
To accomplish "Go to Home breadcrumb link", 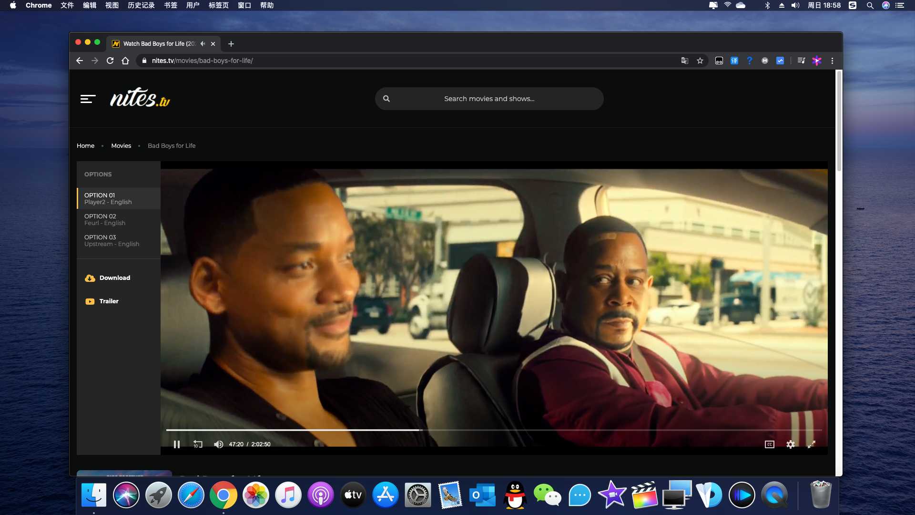I will [85, 146].
